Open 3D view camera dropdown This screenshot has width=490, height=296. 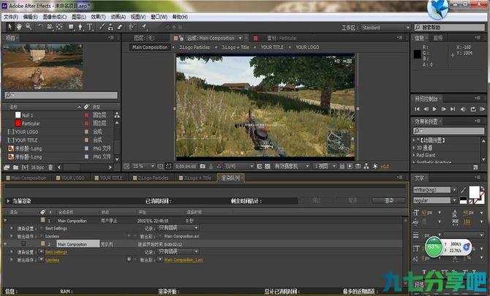291,167
